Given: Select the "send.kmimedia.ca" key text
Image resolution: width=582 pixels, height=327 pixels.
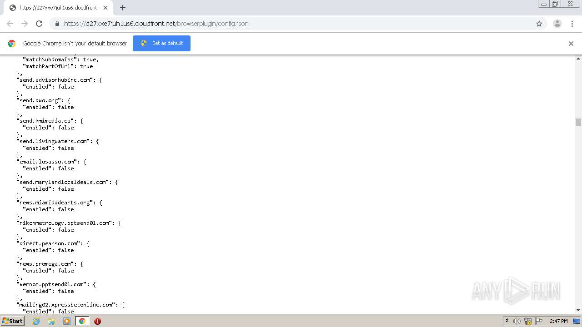Looking at the screenshot, I should [45, 121].
